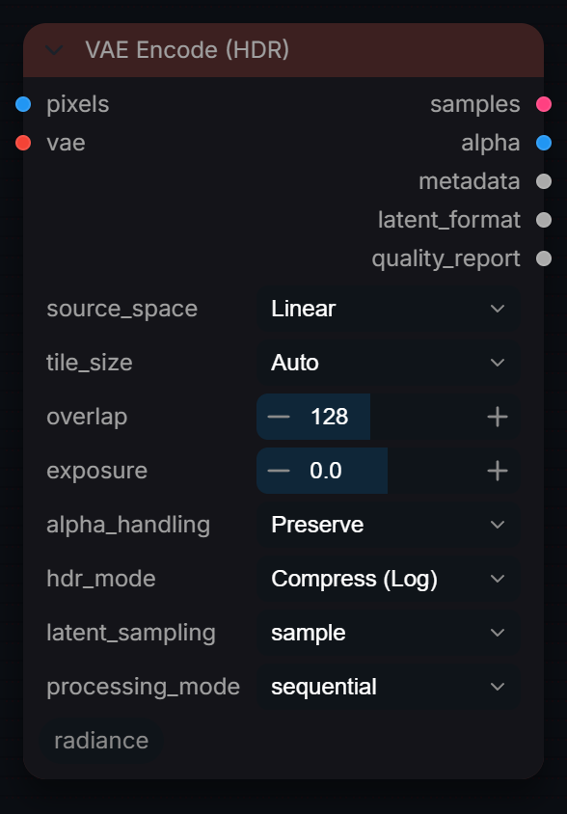Decrease overlap value with minus button
This screenshot has width=567, height=814.
point(279,417)
